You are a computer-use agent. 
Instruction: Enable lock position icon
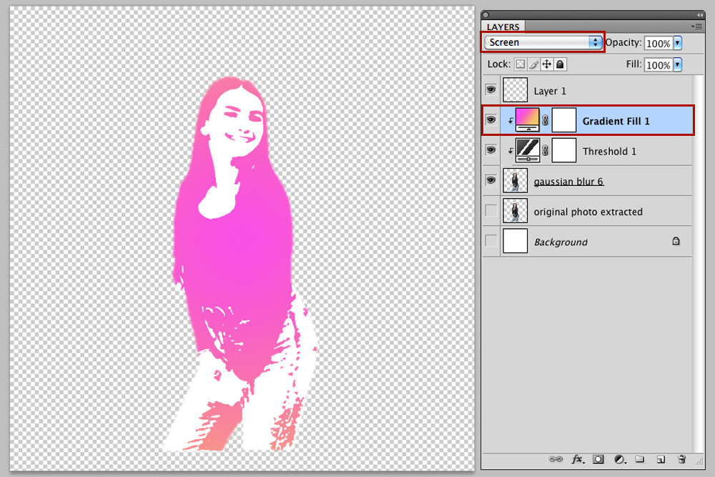[547, 64]
